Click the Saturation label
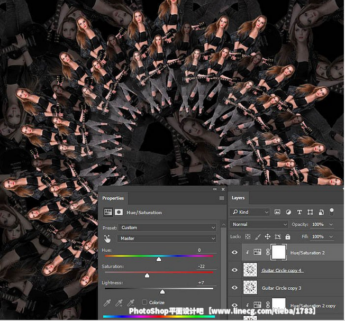This screenshot has width=345, height=321. (113, 267)
